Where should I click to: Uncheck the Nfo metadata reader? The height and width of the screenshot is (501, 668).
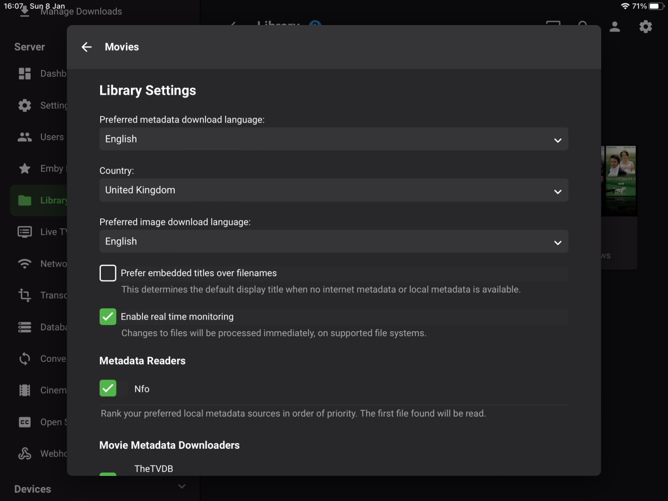[108, 389]
